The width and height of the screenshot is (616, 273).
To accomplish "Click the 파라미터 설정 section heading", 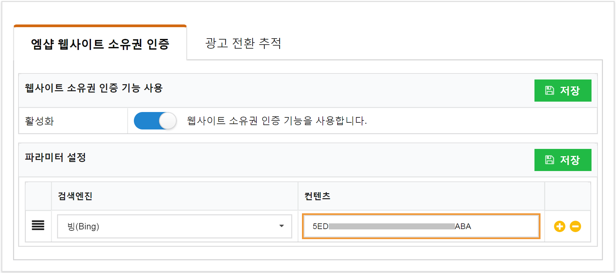I will point(55,157).
